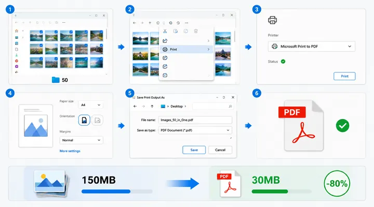This screenshot has height=207, width=374.
Task: Uncheck the fourth photo's checkbox in step 1 middle row
Action: (86, 45)
